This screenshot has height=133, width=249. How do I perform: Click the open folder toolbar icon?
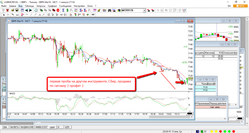[13, 10]
